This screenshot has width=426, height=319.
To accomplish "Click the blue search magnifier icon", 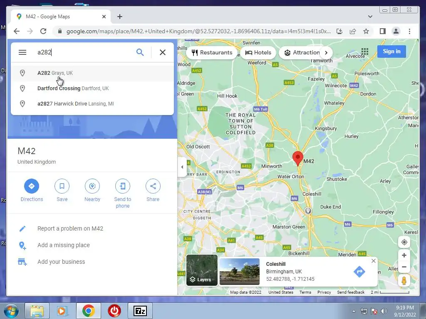I will click(140, 52).
